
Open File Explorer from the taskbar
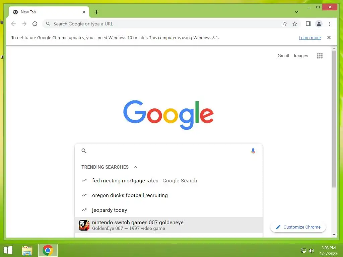point(27,250)
